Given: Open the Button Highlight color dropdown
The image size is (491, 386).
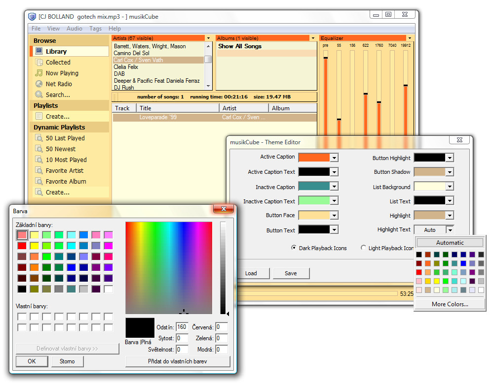Looking at the screenshot, I should tap(450, 158).
